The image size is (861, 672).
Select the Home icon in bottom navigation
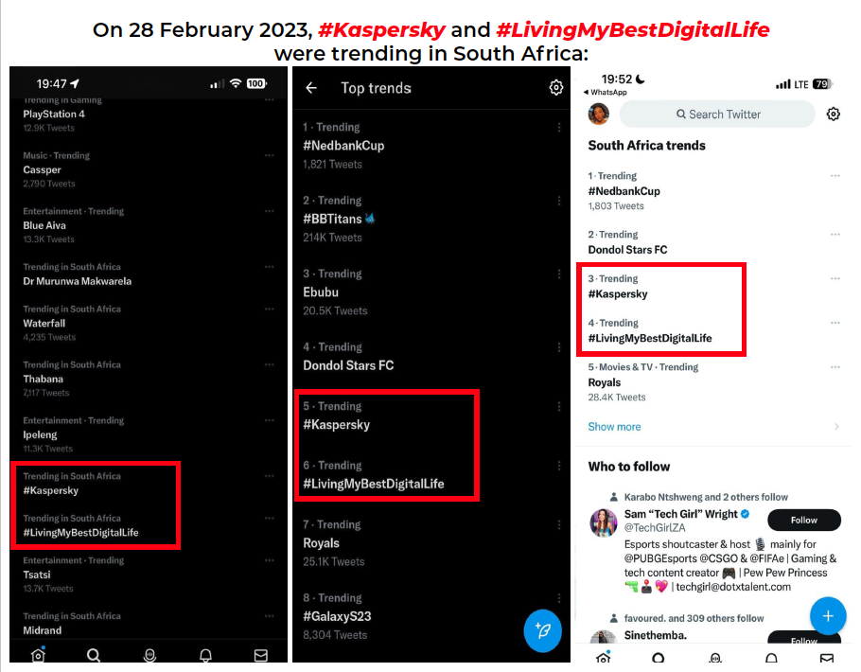tap(603, 657)
